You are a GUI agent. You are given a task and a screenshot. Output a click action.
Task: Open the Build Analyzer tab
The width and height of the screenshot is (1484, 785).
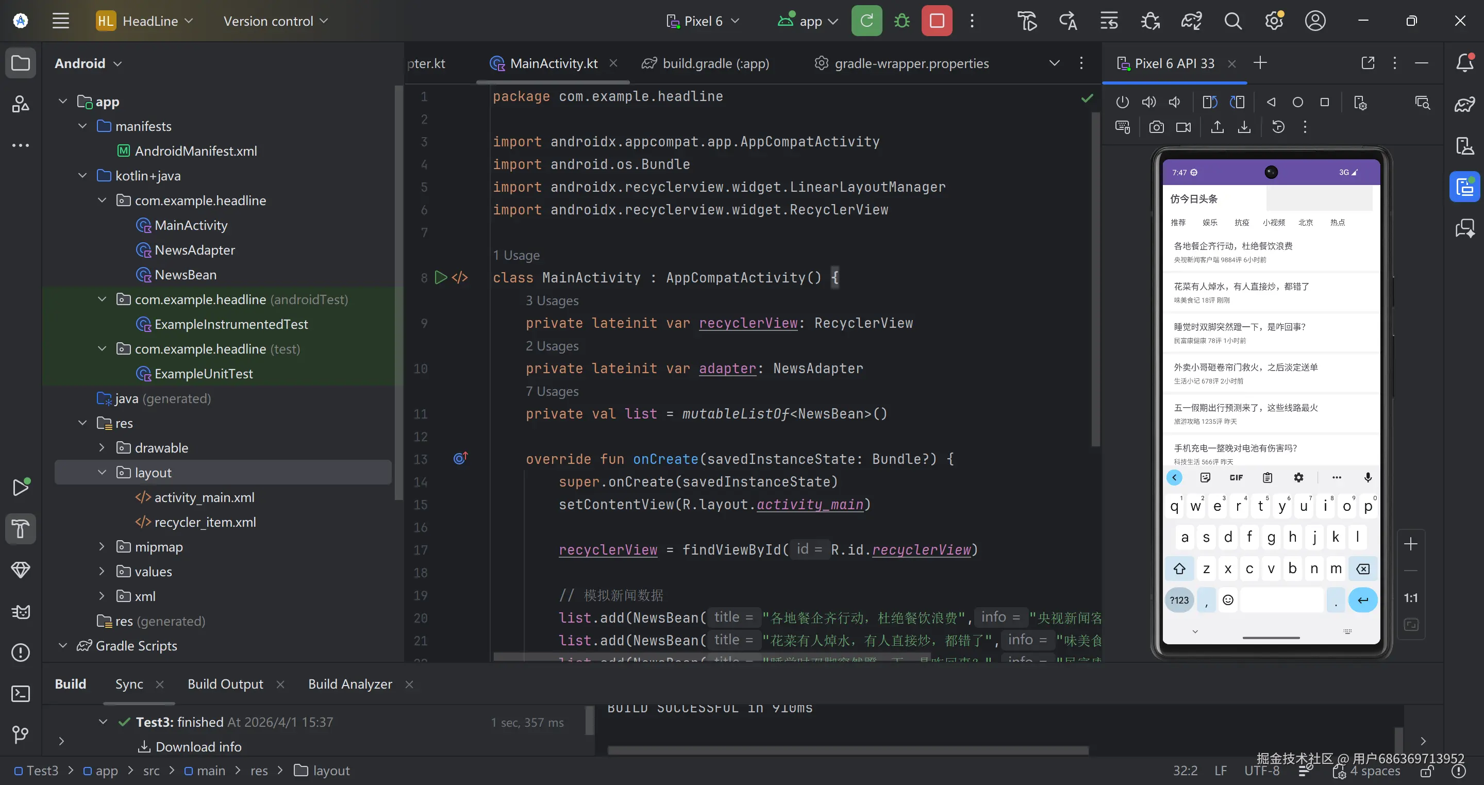point(349,684)
